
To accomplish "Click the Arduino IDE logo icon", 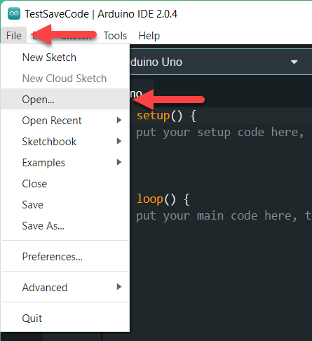I will 14,13.
